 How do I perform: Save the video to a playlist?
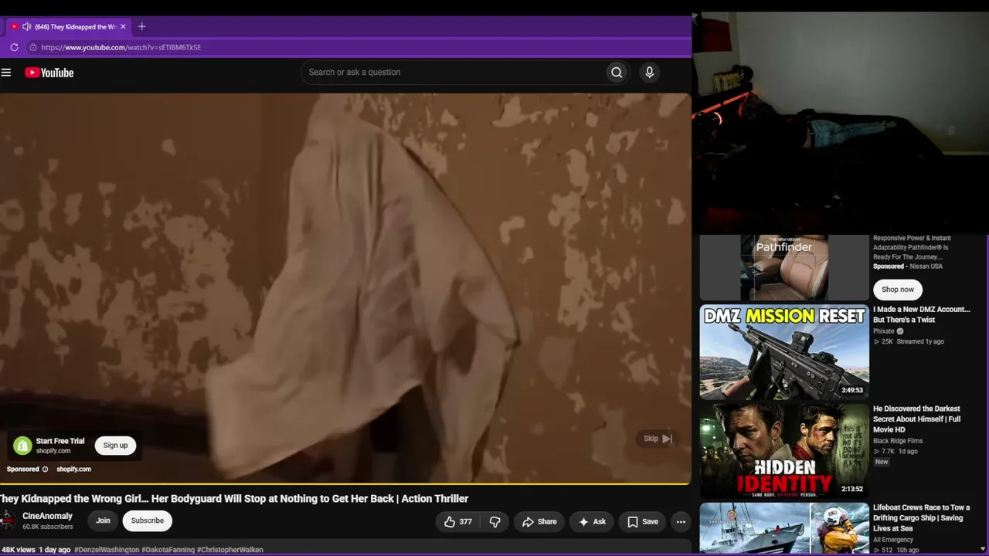tap(643, 522)
